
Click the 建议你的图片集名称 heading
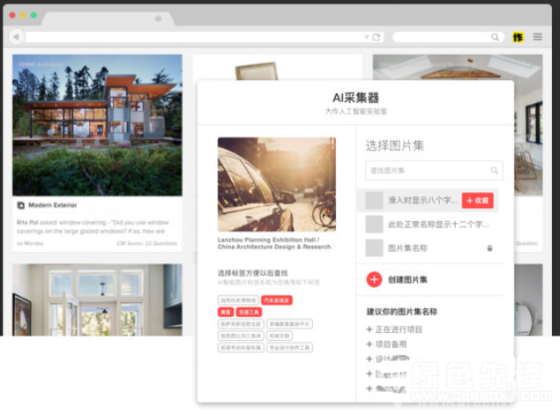pos(402,312)
